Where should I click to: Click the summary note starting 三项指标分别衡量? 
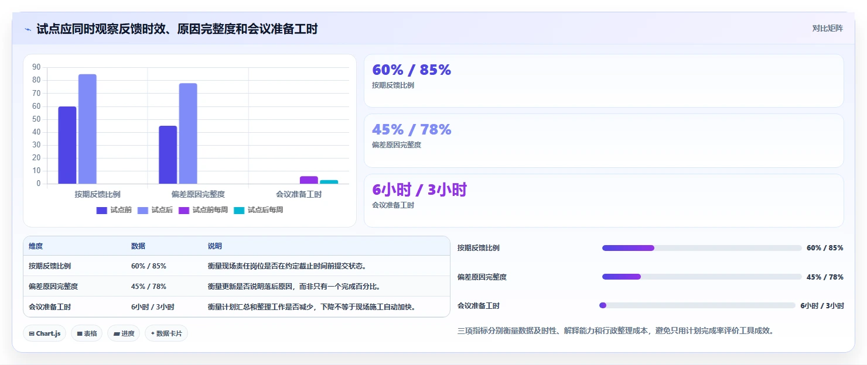[616, 330]
